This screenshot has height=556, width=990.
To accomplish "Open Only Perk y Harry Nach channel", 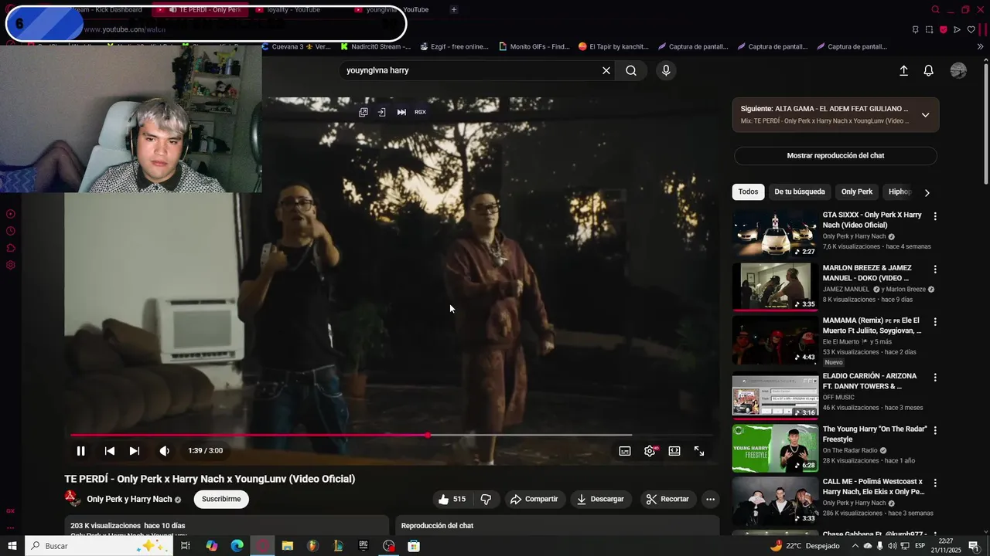I will (x=129, y=500).
